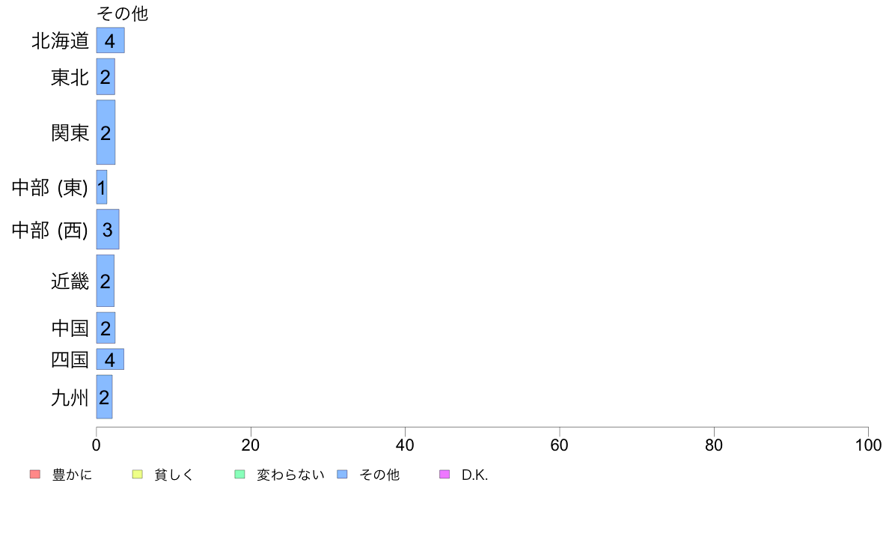Click the 変わらない legend text
The image size is (889, 551).
pyautogui.click(x=290, y=475)
